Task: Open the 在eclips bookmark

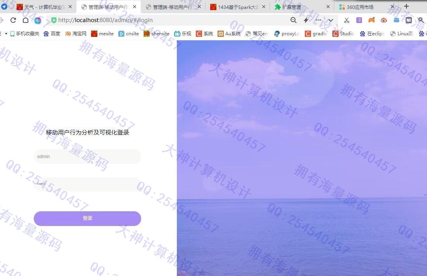Action: click(372, 33)
